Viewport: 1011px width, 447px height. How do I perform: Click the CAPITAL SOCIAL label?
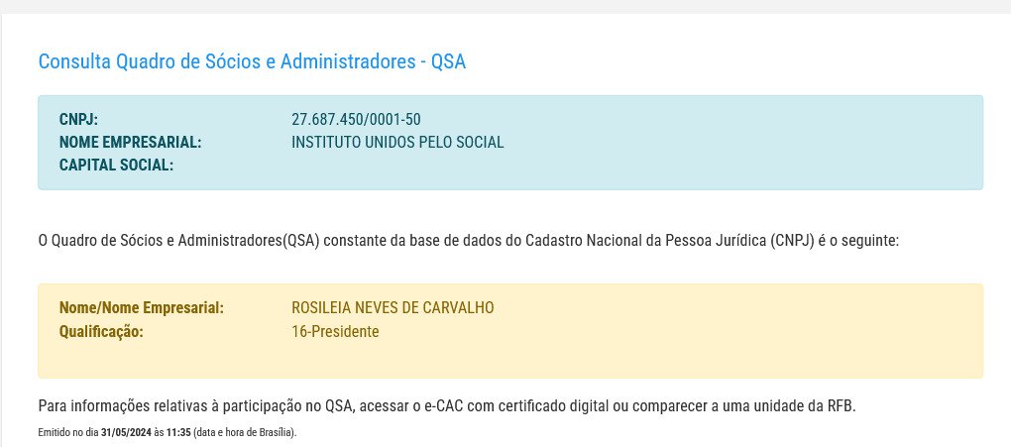coord(116,166)
